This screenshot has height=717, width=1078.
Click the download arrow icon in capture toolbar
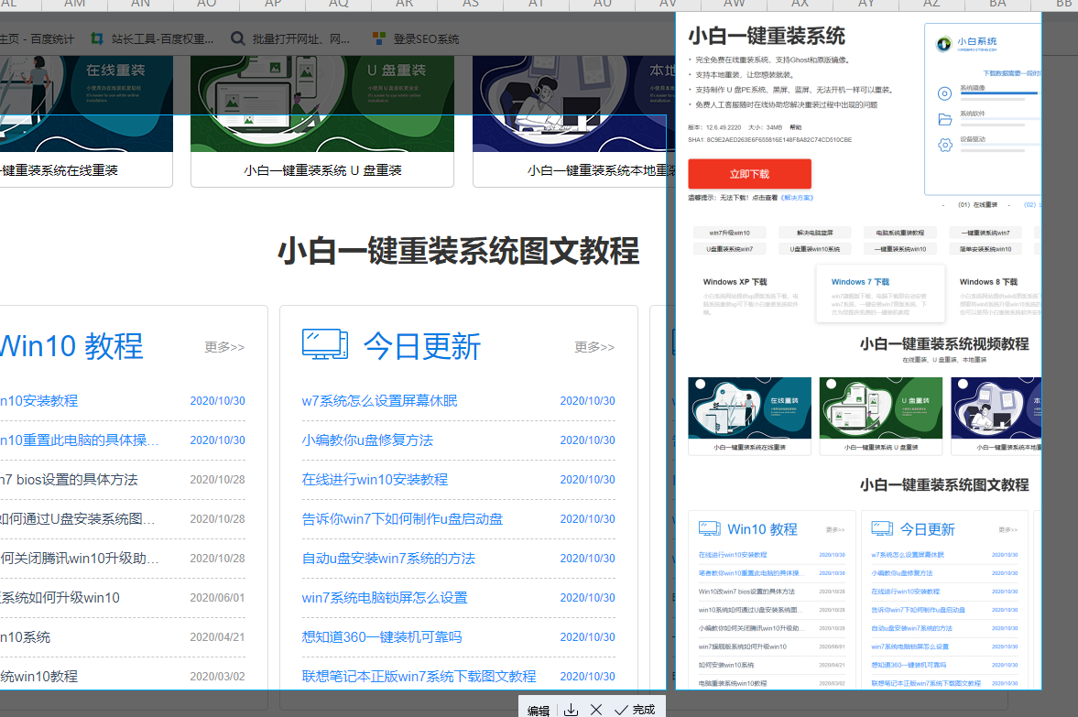tap(572, 708)
